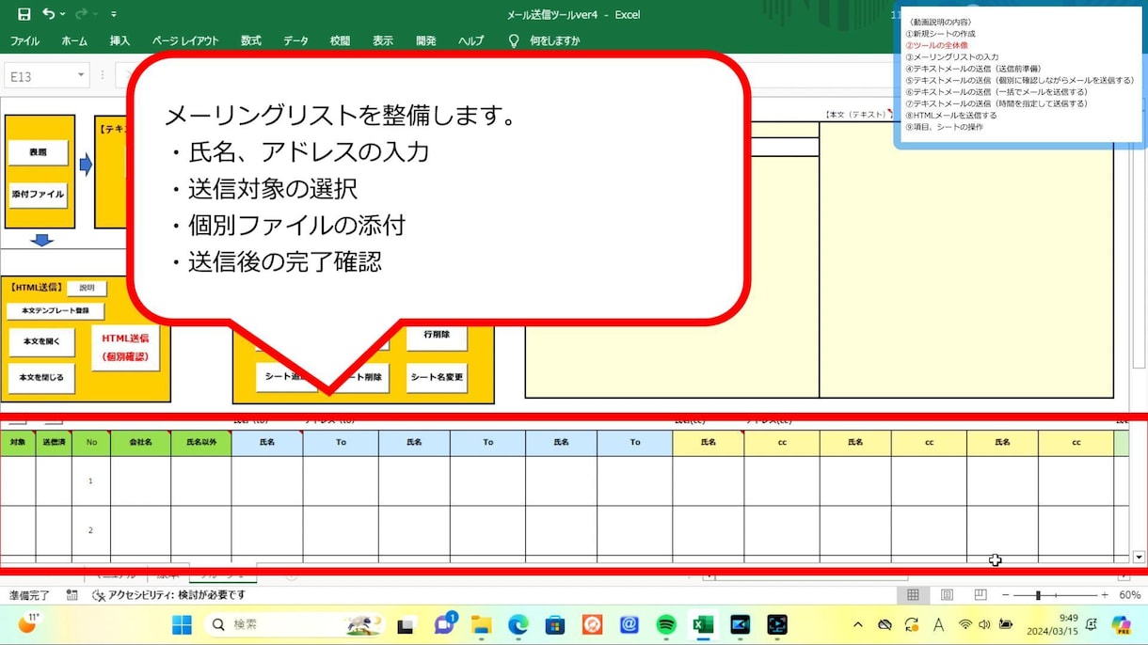This screenshot has height=645, width=1148.
Task: Click the weather widget showing 11°
Action: pos(28,623)
